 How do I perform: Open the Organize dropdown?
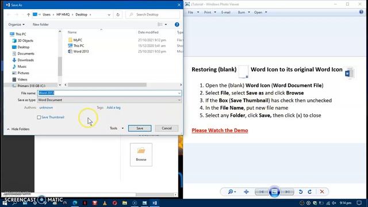coord(17,24)
